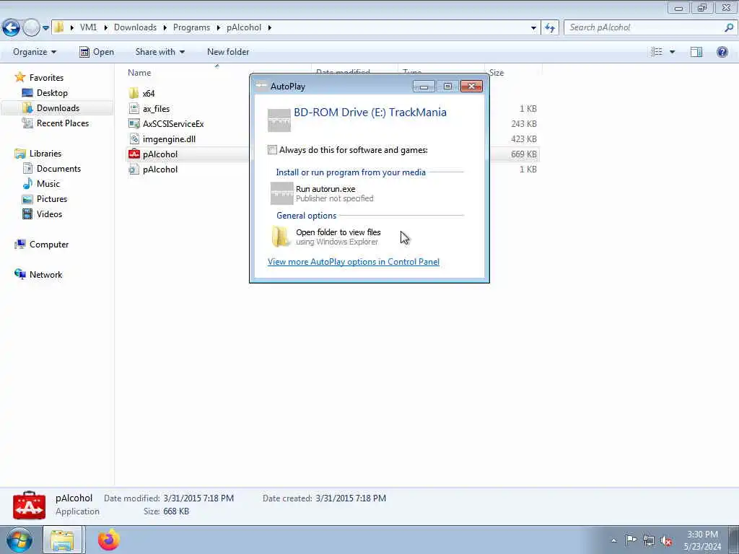Sort by Name column header
Viewport: 739px width, 554px height.
[x=139, y=73]
